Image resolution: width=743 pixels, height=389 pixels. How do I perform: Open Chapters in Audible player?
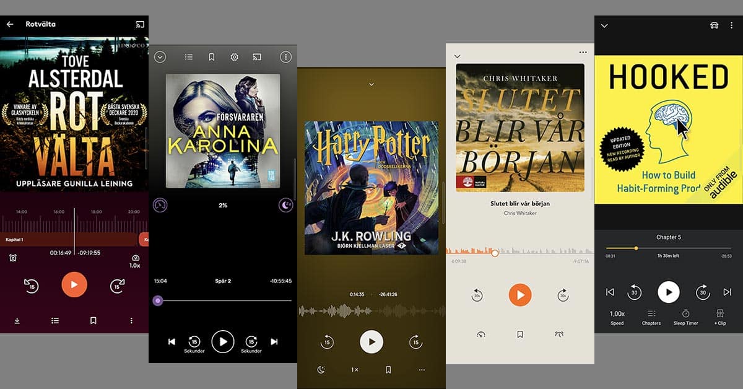(651, 318)
